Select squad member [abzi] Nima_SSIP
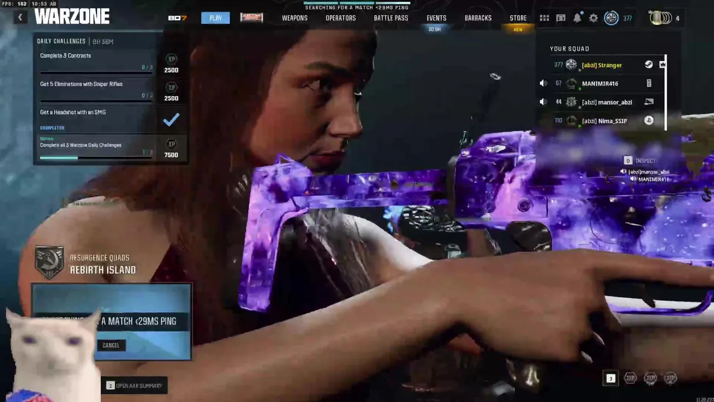Screen dimensions: 714x402 [604, 121]
